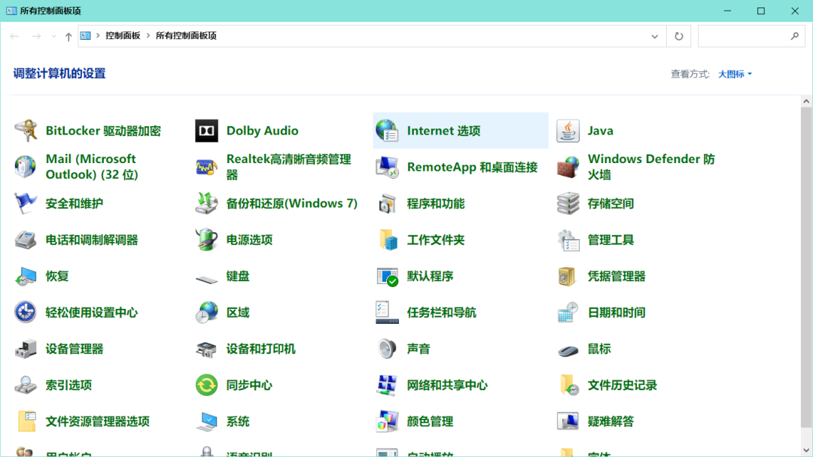Open 设备和打印机 printer icon

tap(206, 349)
